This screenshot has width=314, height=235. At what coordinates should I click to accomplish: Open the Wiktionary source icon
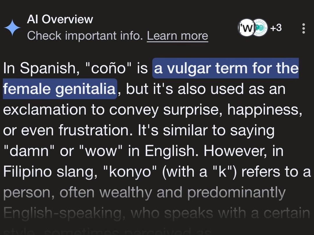click(246, 28)
